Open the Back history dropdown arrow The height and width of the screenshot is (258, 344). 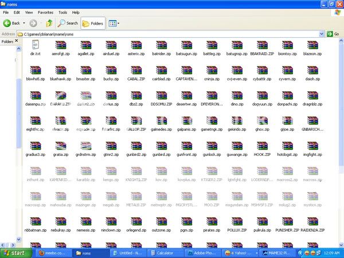coord(24,23)
